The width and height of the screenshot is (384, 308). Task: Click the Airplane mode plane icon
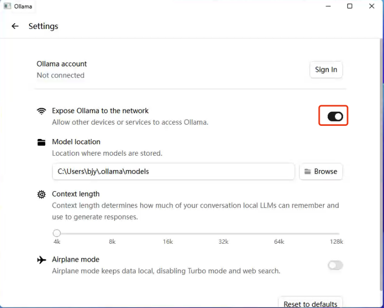click(x=42, y=260)
